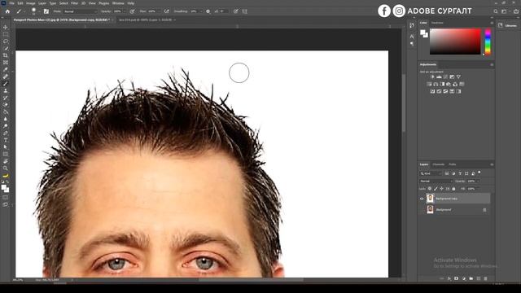Show the hidden Background layer
The width and height of the screenshot is (521, 293).
pos(422,210)
